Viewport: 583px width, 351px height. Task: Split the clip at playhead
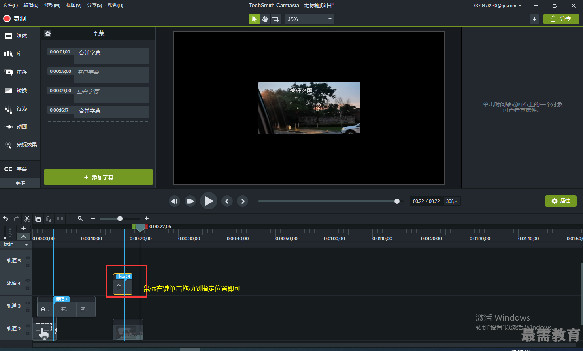coord(60,218)
